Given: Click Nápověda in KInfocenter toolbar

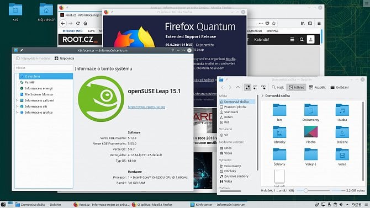Looking at the screenshot, I should (x=64, y=58).
